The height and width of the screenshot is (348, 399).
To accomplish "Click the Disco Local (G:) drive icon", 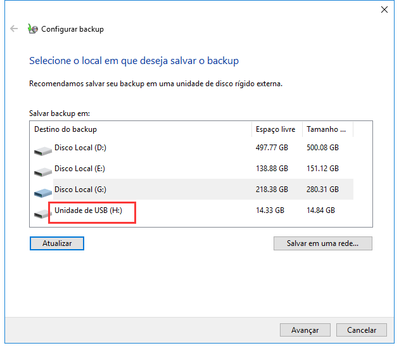I will click(x=42, y=191).
